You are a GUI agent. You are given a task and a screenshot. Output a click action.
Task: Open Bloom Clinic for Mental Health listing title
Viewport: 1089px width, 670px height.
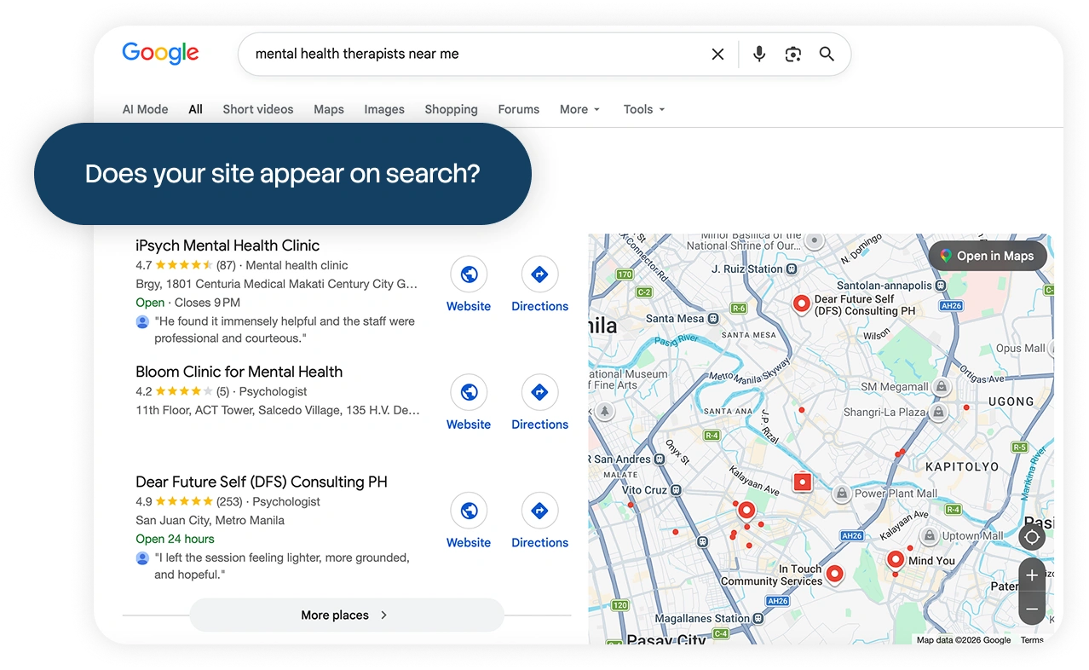pyautogui.click(x=239, y=372)
